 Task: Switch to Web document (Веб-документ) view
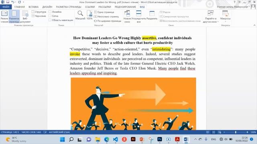25,16
